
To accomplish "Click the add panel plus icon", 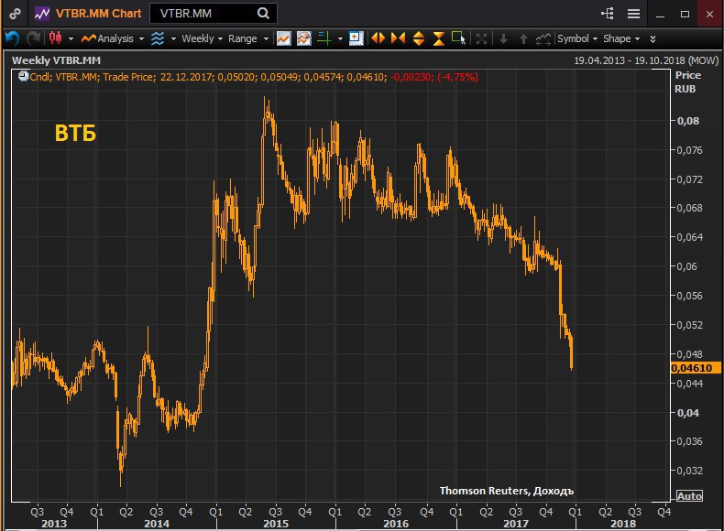I will click(356, 38).
